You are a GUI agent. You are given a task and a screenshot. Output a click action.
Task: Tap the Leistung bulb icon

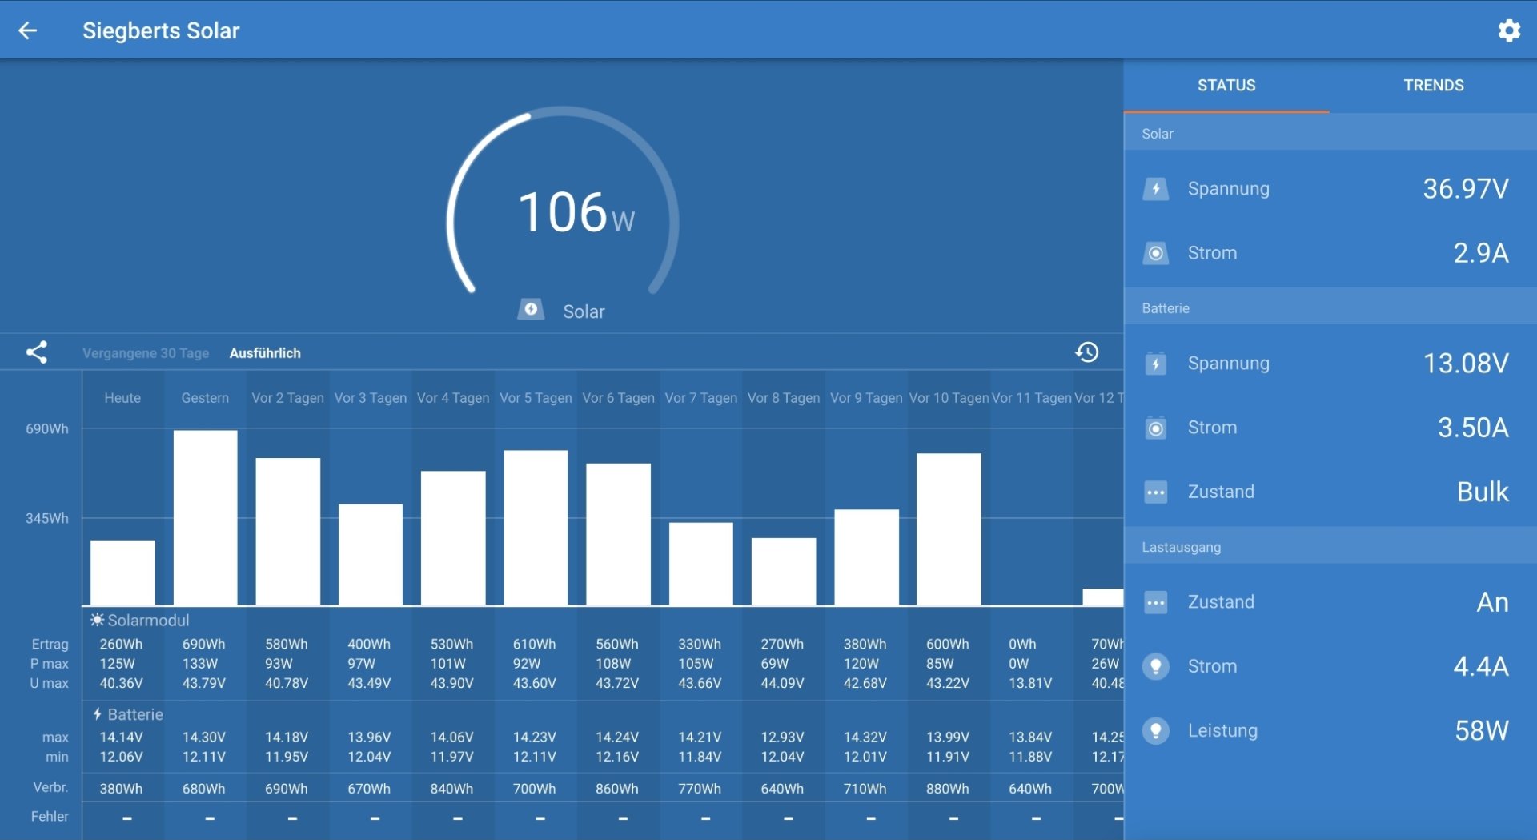point(1155,730)
